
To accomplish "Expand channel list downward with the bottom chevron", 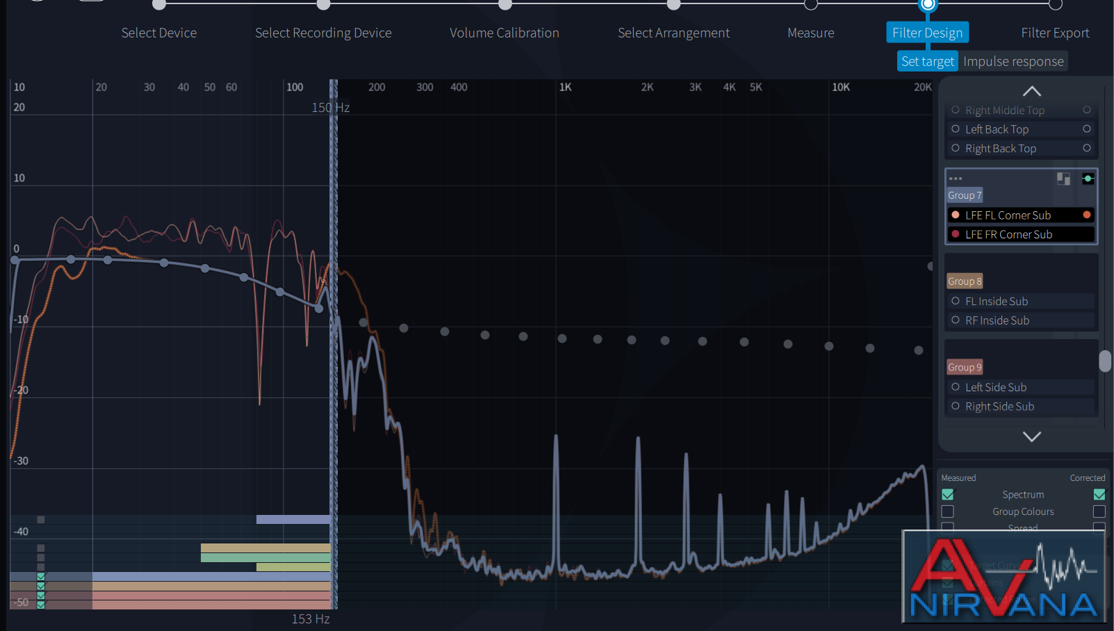I will point(1032,436).
